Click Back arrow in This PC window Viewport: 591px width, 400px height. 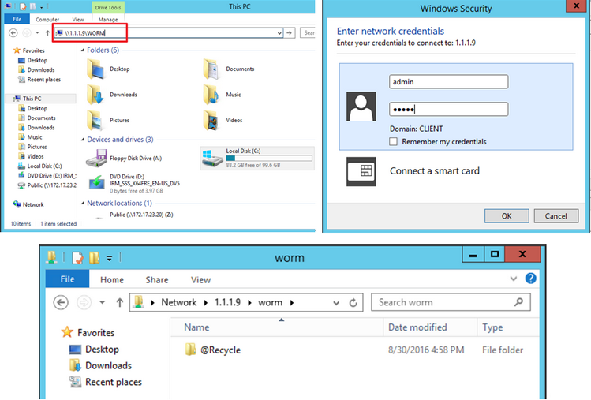(13, 33)
